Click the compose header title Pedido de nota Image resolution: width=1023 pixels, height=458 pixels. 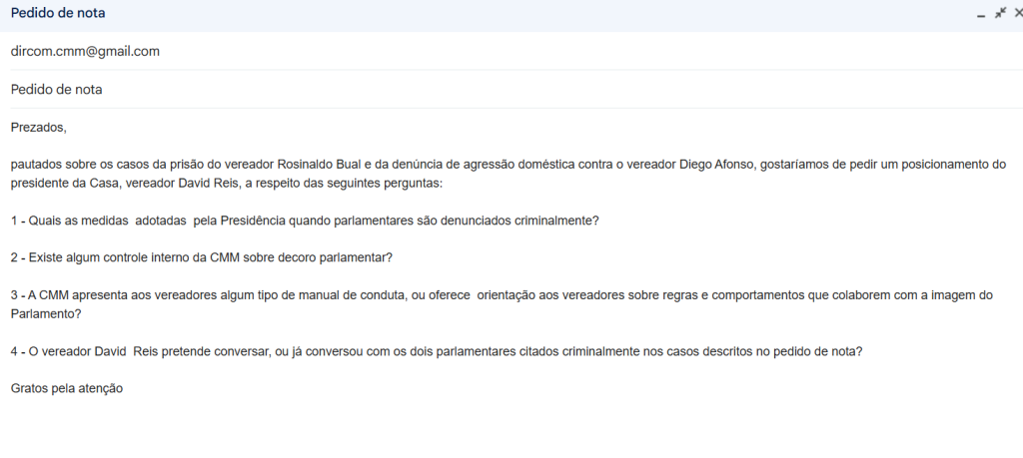58,14
